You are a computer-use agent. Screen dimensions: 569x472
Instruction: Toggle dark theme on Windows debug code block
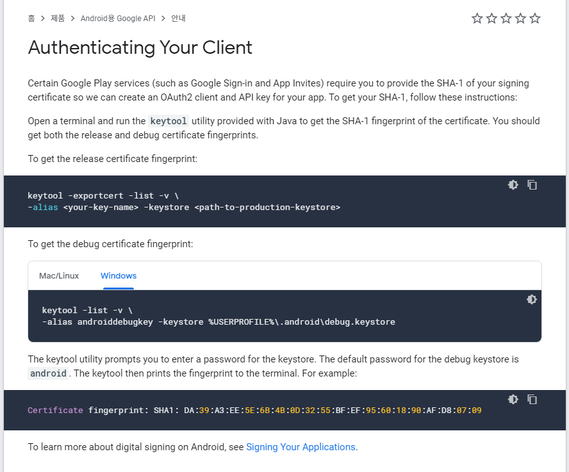point(532,299)
